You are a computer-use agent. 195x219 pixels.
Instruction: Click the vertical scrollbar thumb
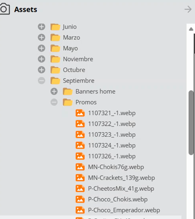[191, 123]
